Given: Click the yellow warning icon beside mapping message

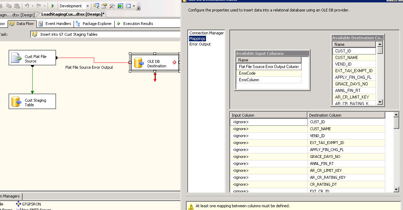Looking at the screenshot, I should pos(191,207).
